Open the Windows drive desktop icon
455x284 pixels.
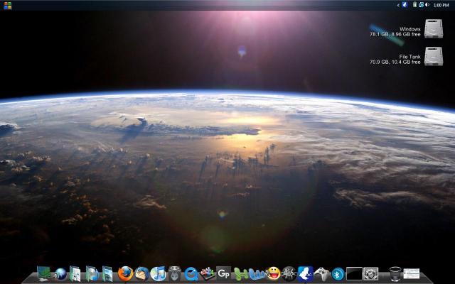coord(434,28)
